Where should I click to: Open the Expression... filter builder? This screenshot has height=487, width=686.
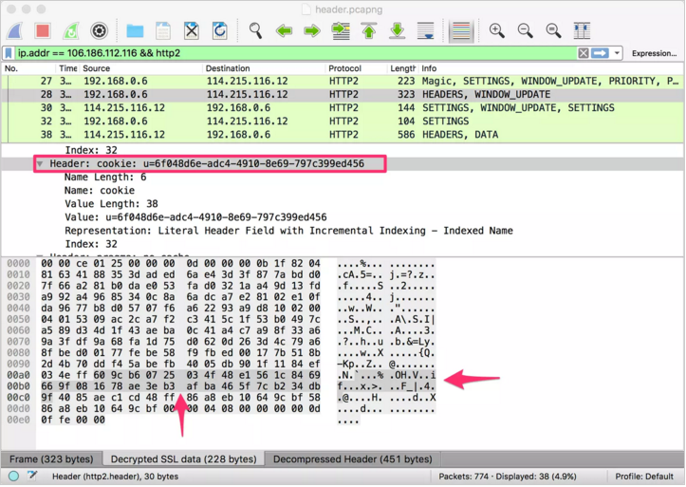pyautogui.click(x=654, y=53)
